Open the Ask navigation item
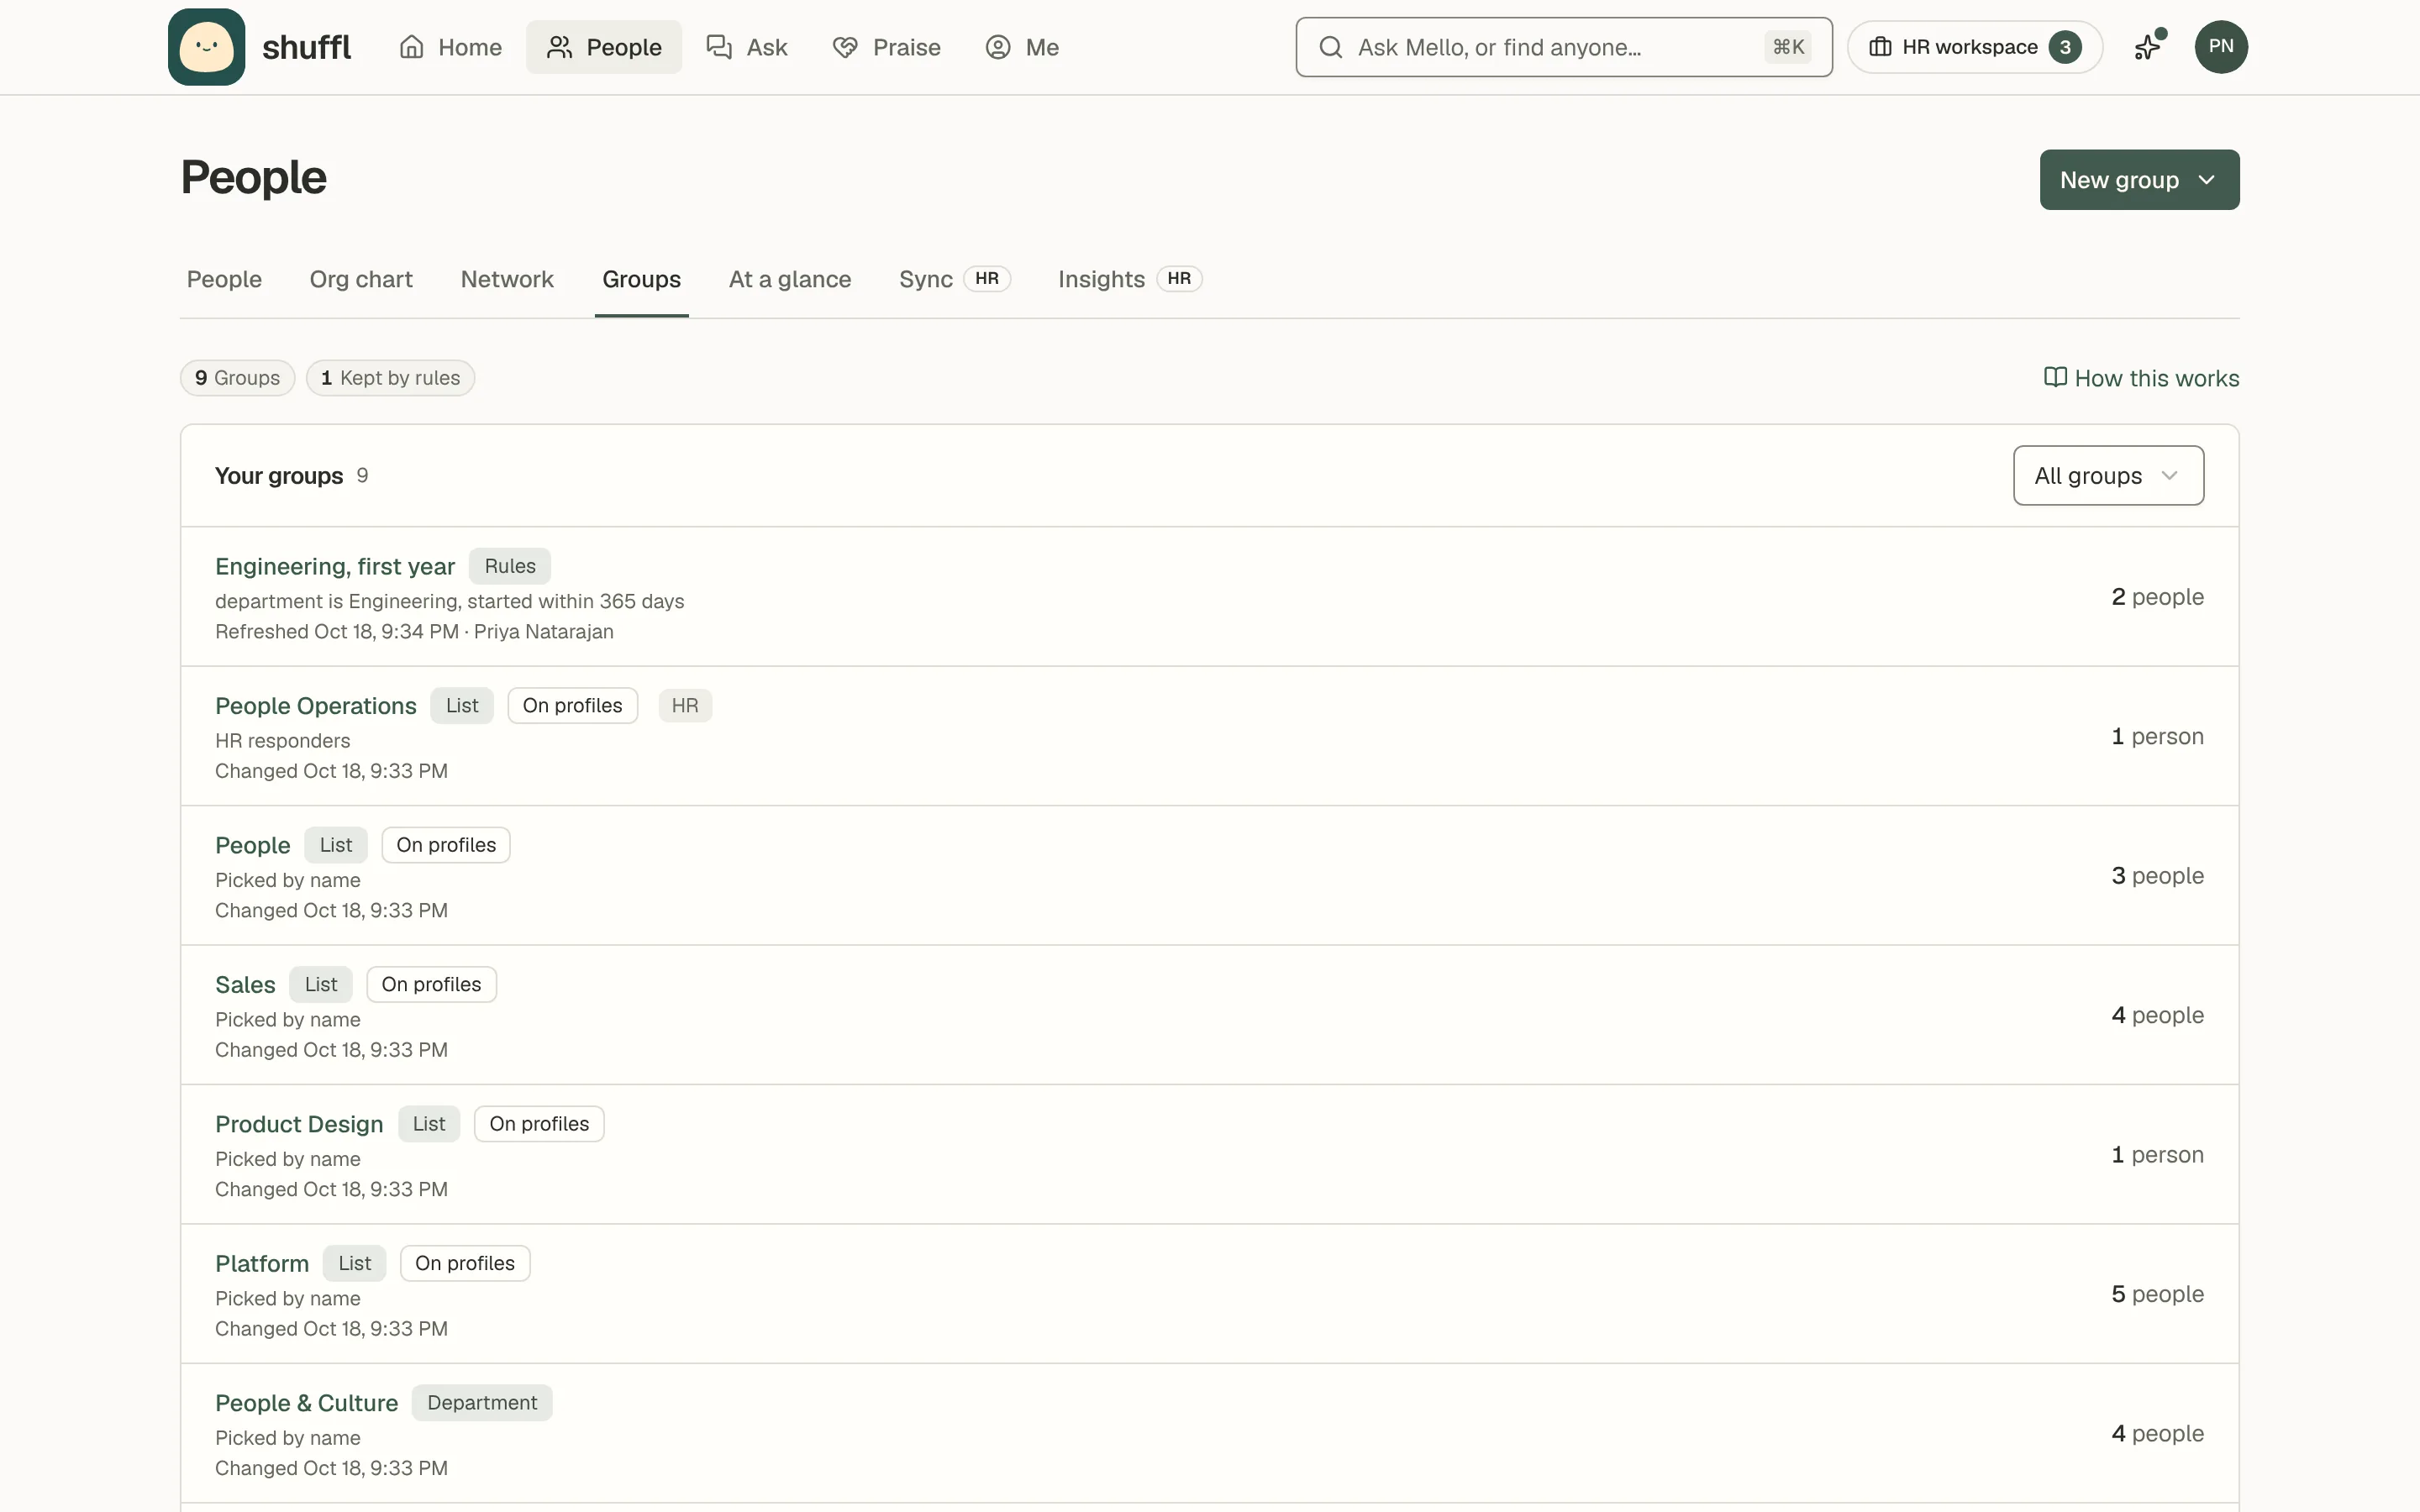The width and height of the screenshot is (2420, 1512). tap(747, 47)
